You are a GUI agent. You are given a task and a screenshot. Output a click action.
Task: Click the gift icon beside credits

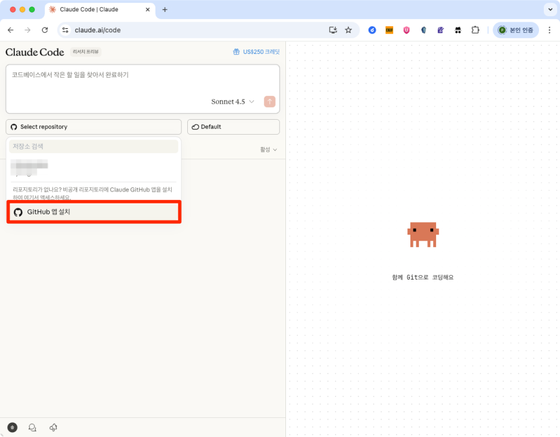coord(236,52)
